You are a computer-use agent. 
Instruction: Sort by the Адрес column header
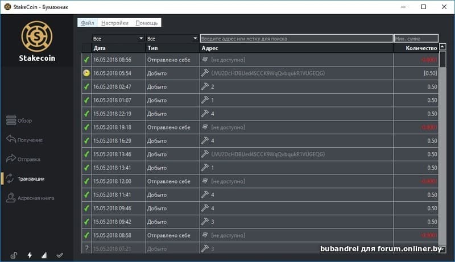(x=296, y=48)
